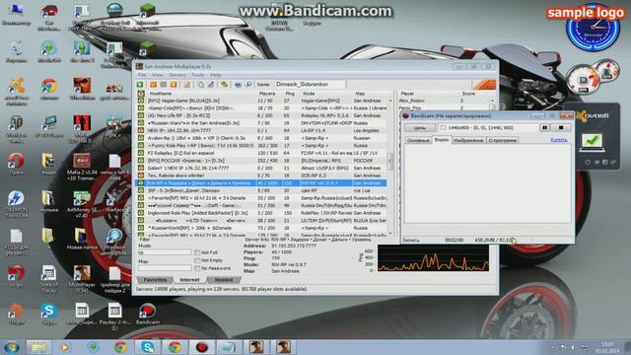Image resolution: width=631 pixels, height=355 pixels.
Task: Click the gray square icon in SA-MP toolbar
Action: pyautogui.click(x=164, y=85)
